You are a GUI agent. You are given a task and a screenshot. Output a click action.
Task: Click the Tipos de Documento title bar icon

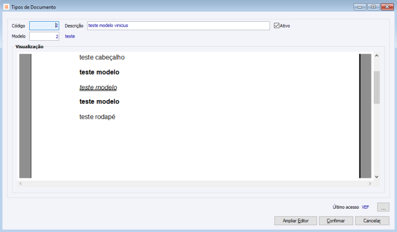point(6,7)
